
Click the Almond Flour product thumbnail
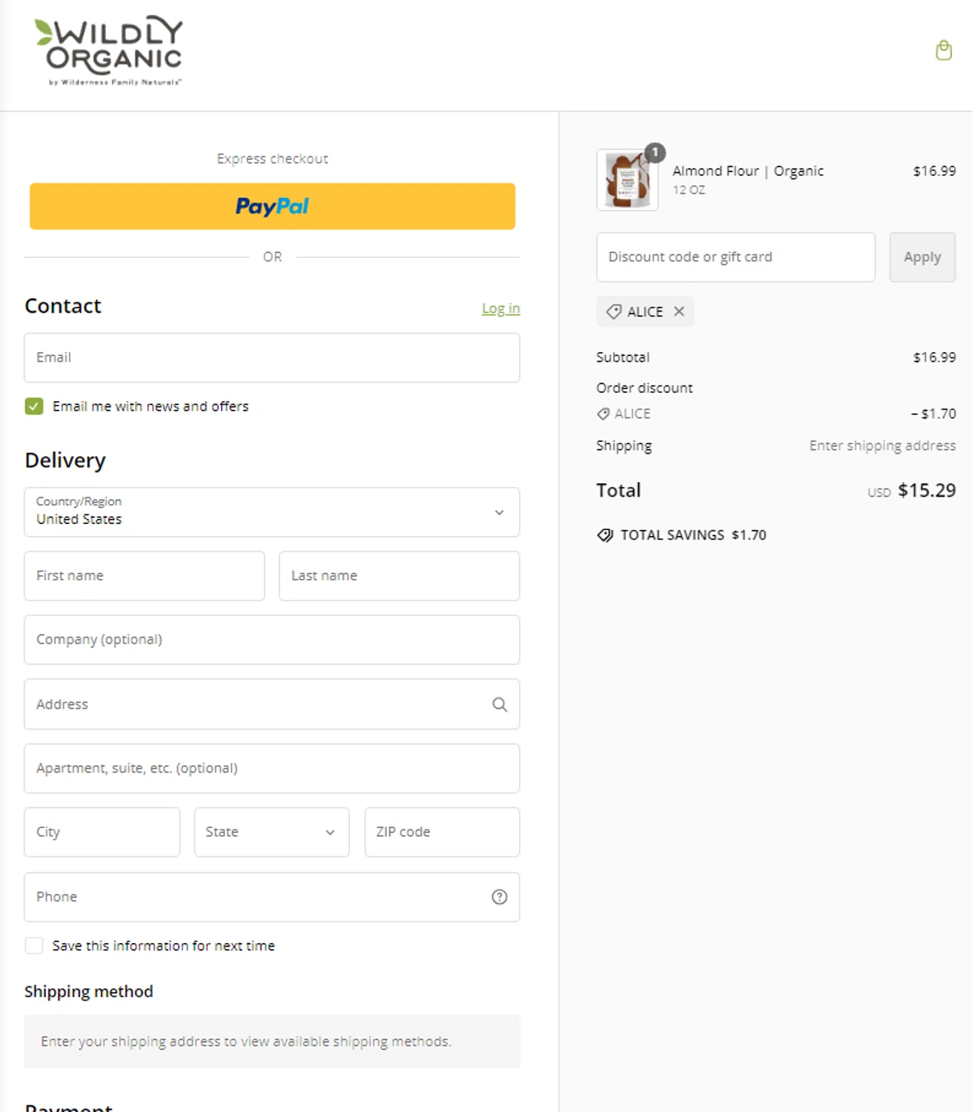pyautogui.click(x=627, y=180)
